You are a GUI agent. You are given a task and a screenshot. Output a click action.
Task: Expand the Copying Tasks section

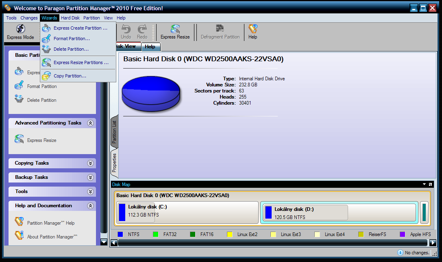90,163
